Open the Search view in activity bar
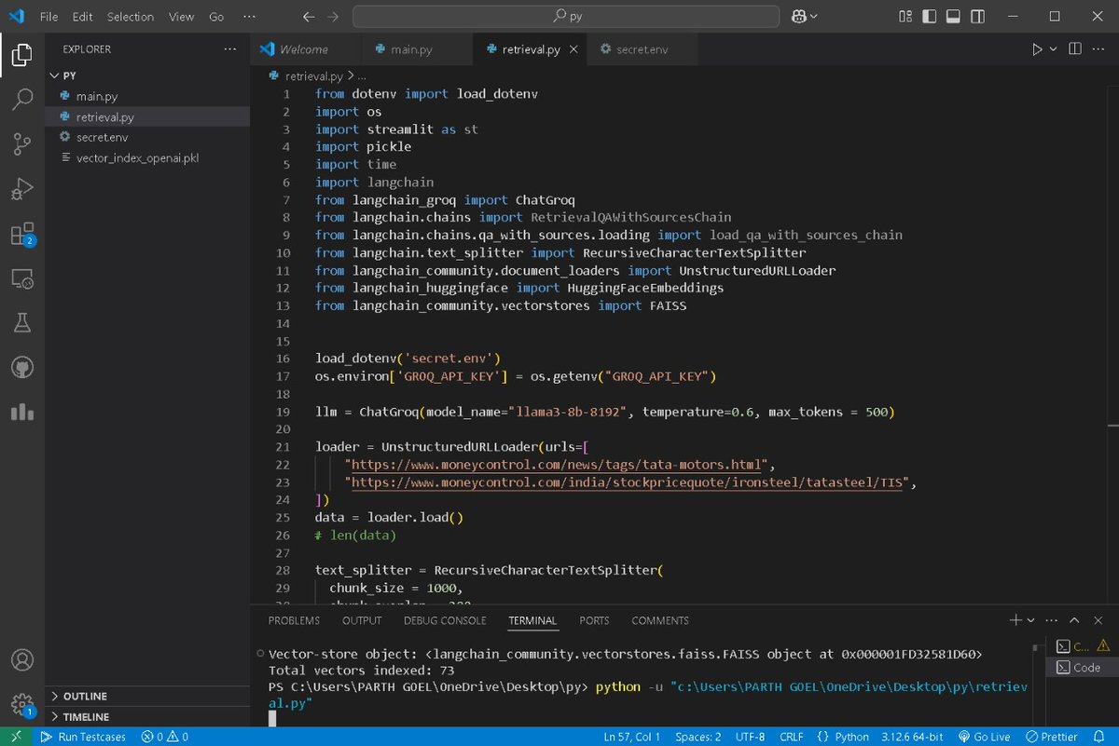Screen dimensions: 1119x746 coord(22,100)
